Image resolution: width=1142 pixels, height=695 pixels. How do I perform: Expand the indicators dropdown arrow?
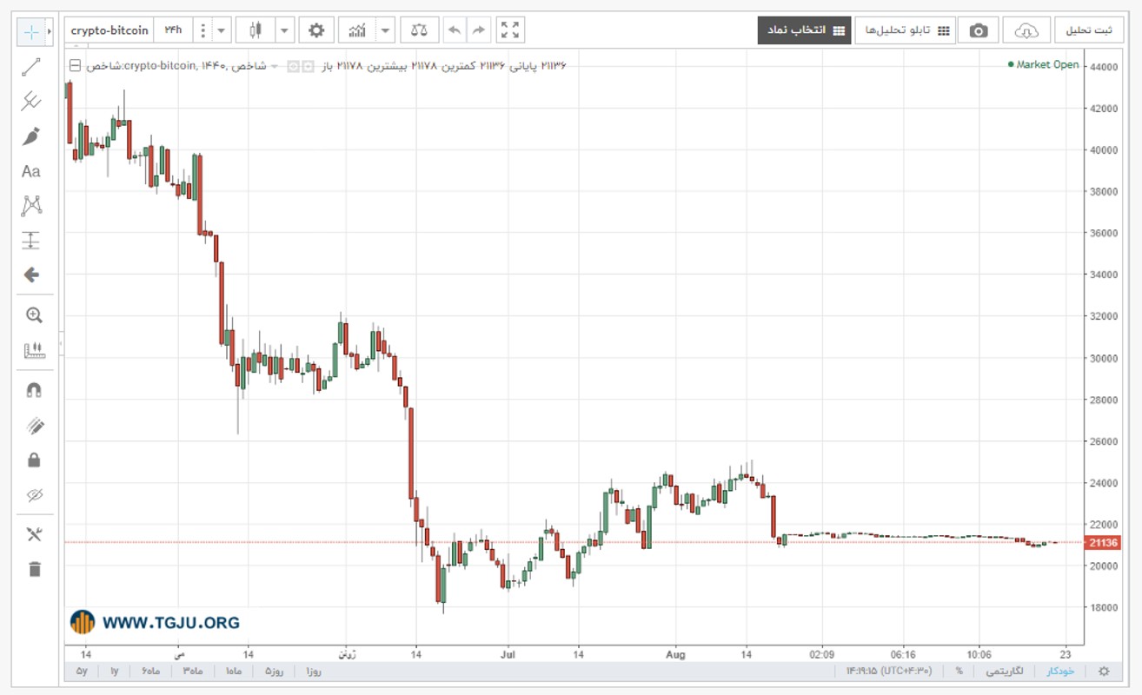(x=385, y=30)
